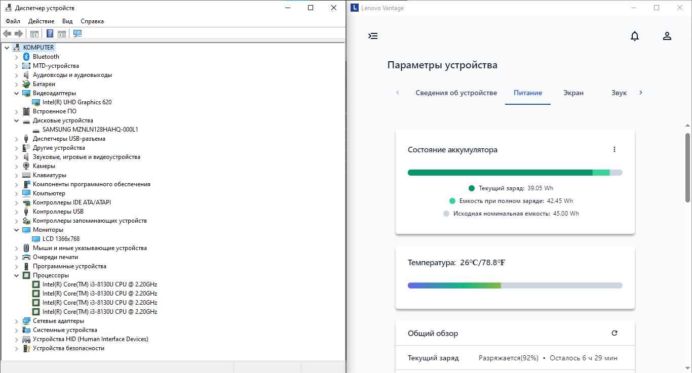Refresh the Общий обзор section
Viewport: 692px width, 373px height.
[x=614, y=333]
